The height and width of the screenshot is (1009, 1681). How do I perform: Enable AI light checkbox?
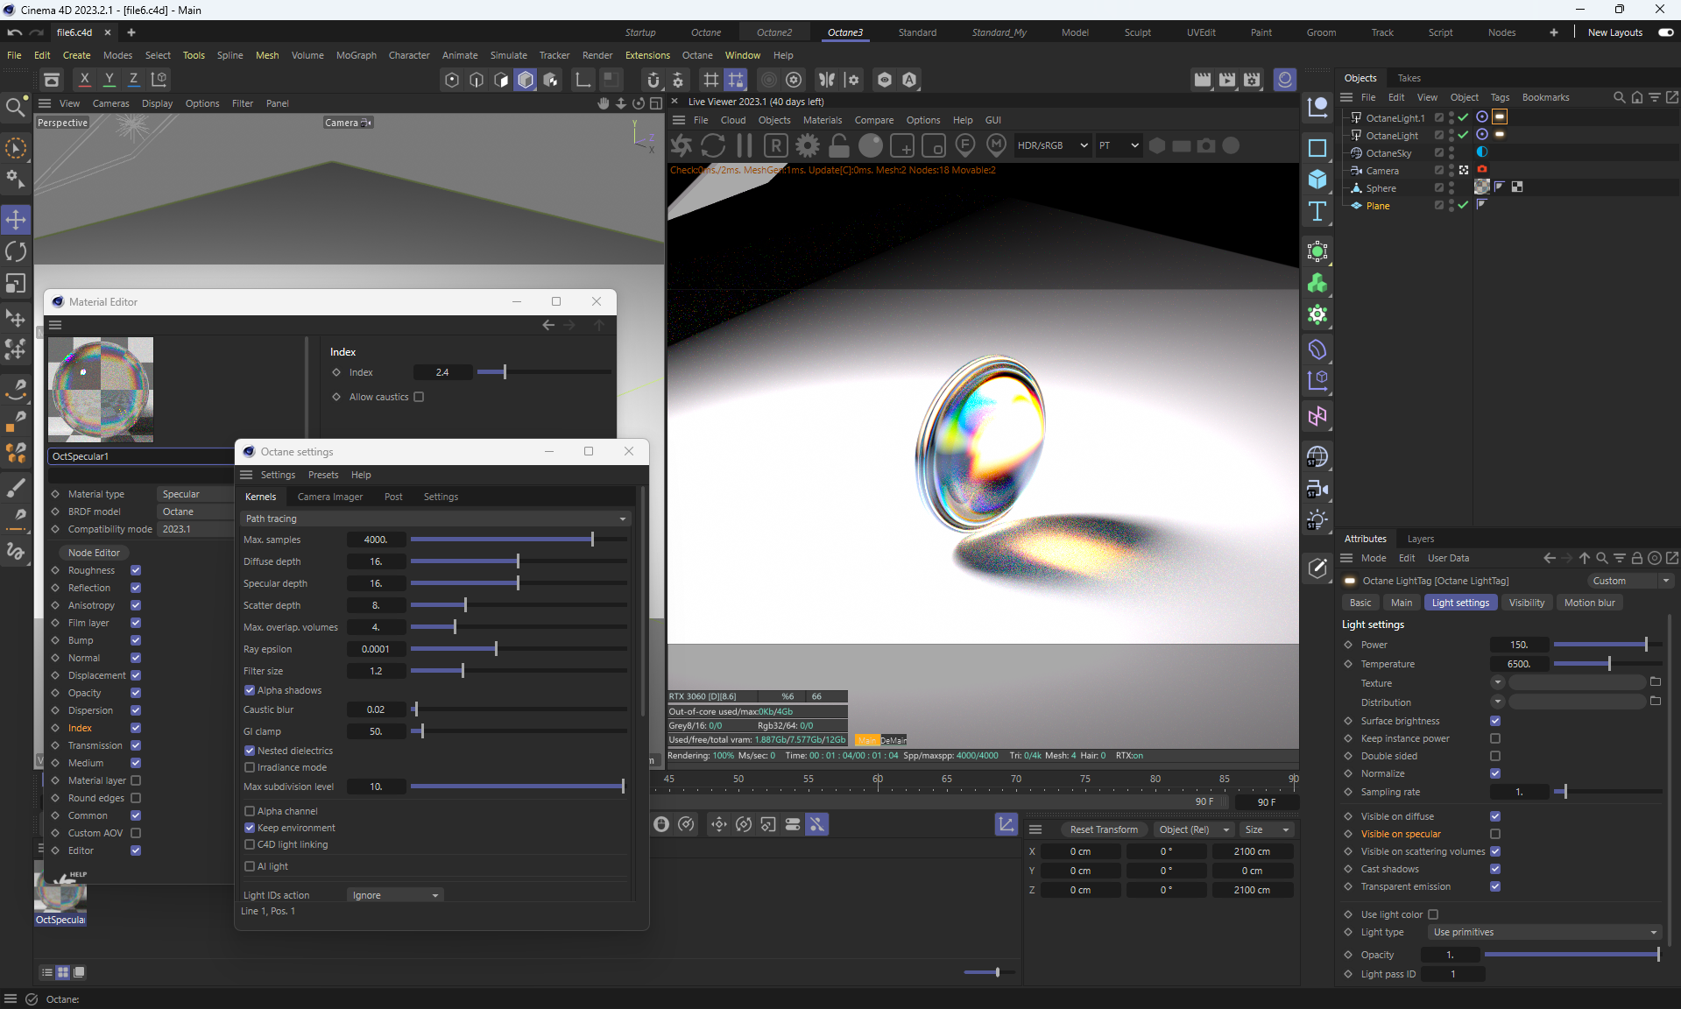click(250, 866)
